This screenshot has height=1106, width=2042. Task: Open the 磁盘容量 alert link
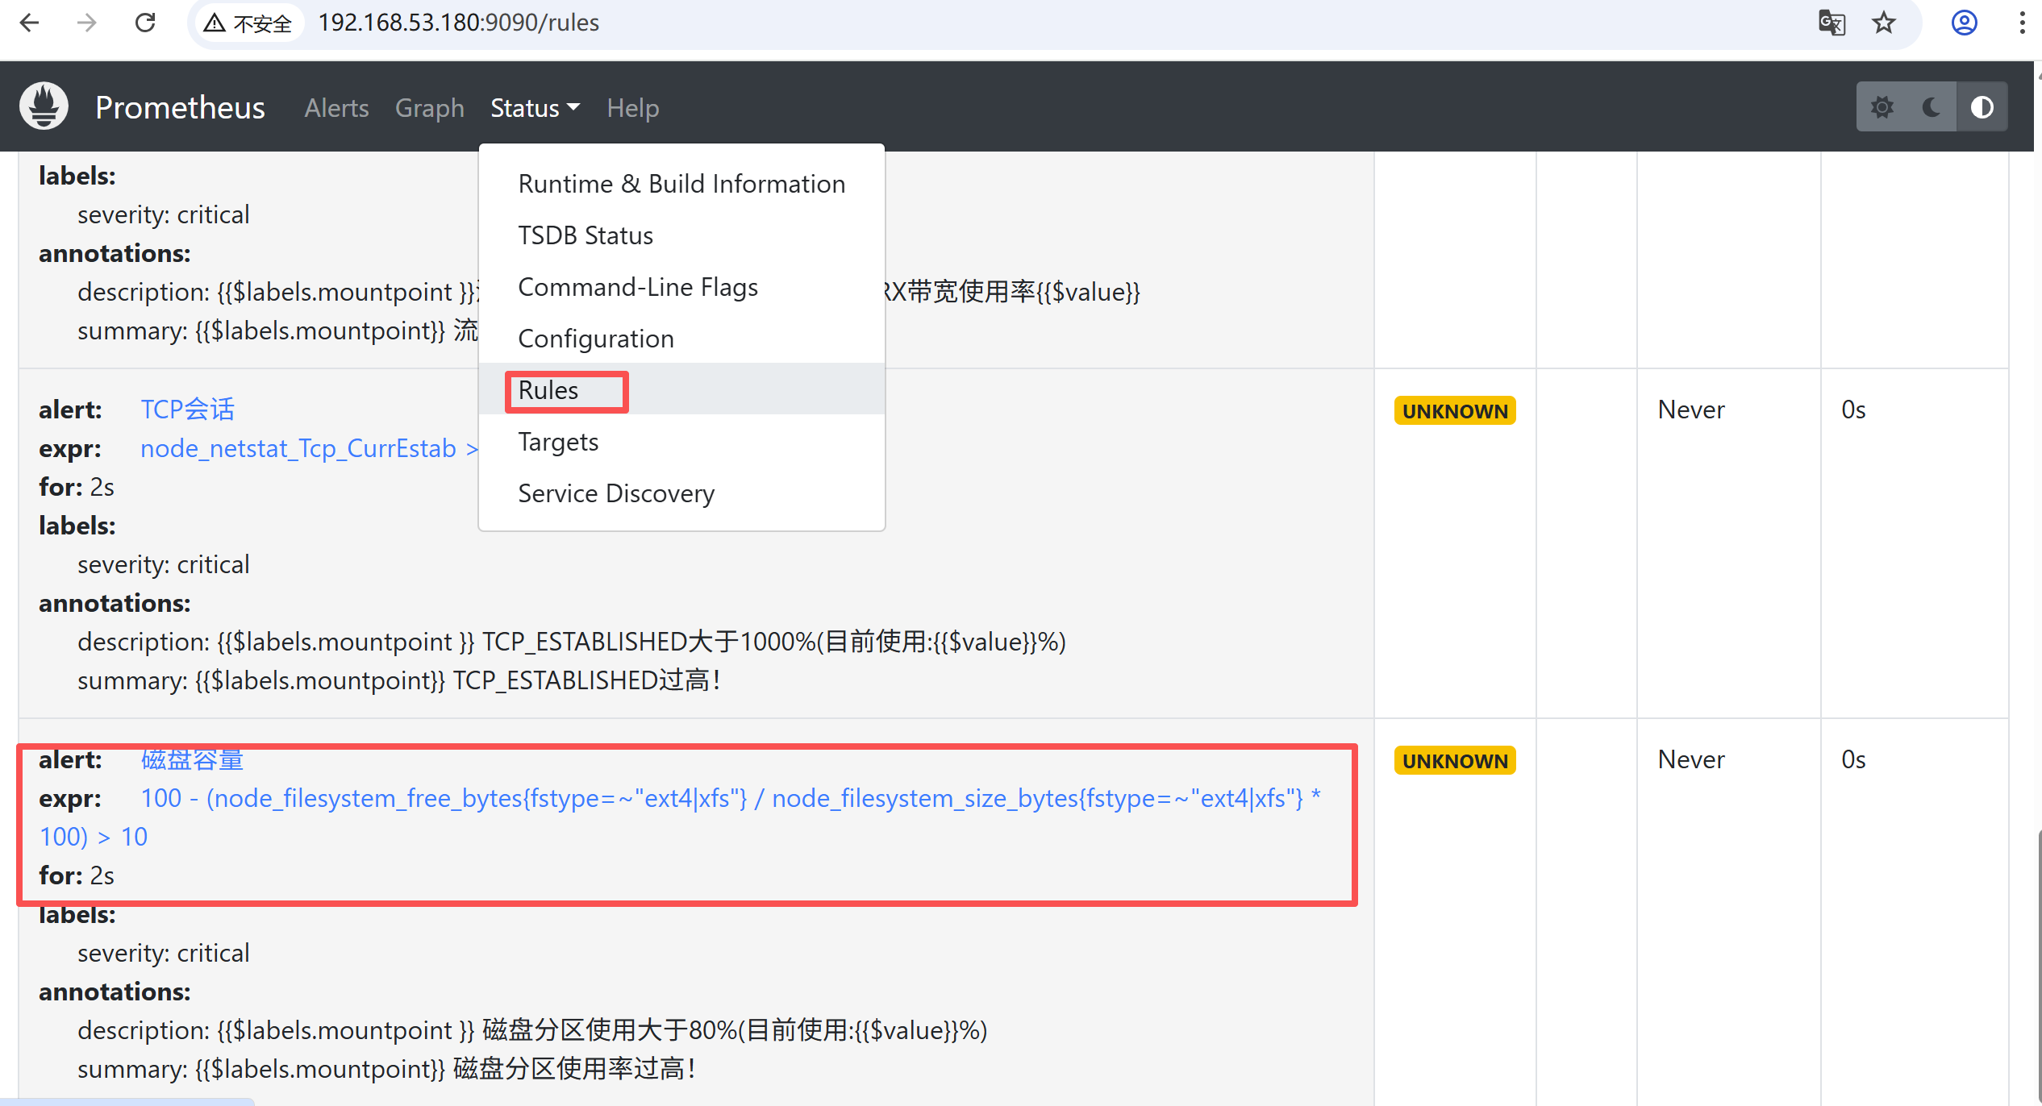[191, 759]
